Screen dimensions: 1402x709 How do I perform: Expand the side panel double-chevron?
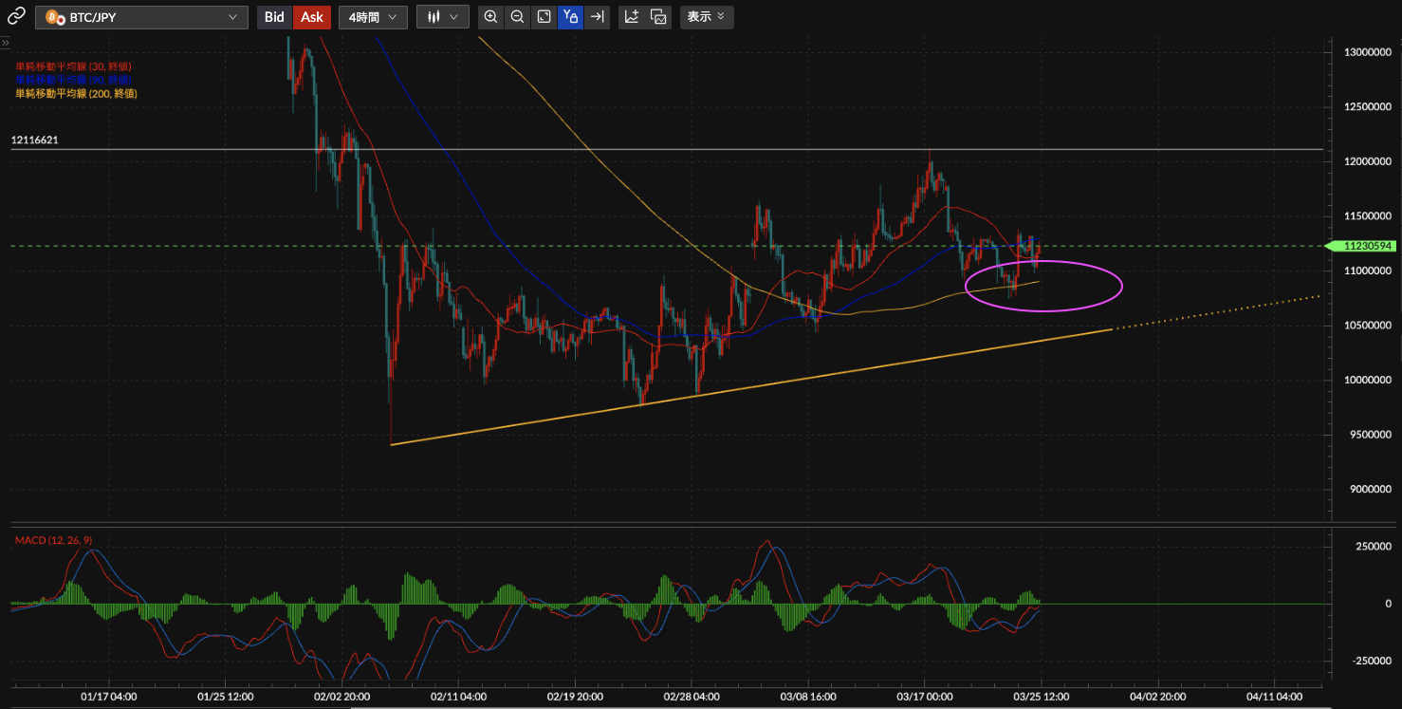[5, 43]
